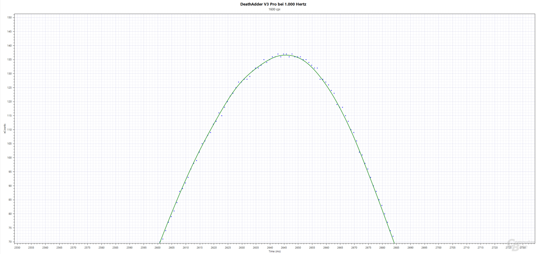Screen dimensions: 538x254
Task: Click x-axis tick label 2660
Action: pyautogui.click(x=326, y=248)
